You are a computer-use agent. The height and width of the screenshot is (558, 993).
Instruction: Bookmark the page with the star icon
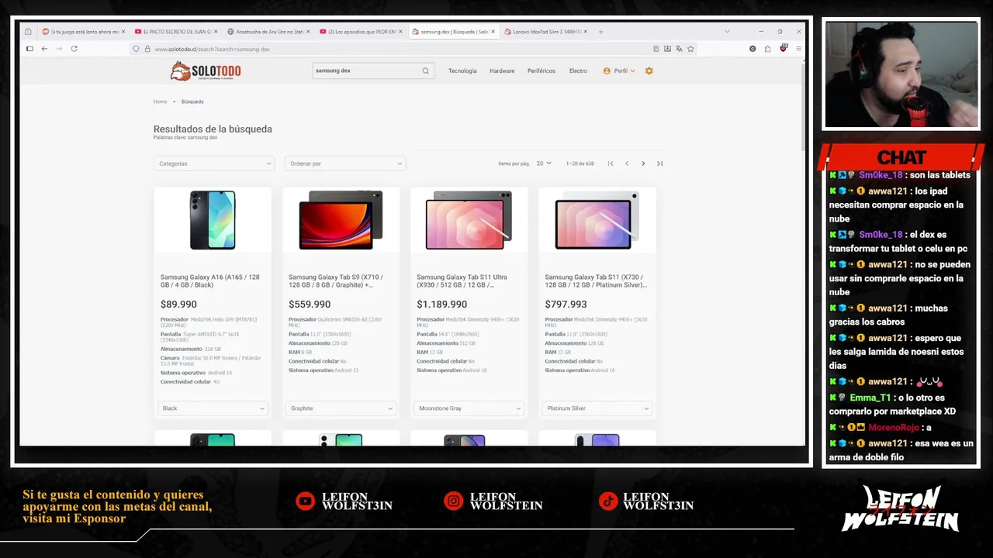pyautogui.click(x=690, y=49)
